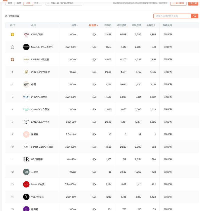Viewport: 200px width, 211px height.
Task: Click the 9,548 video count for KANS
Action: tap(123, 35)
